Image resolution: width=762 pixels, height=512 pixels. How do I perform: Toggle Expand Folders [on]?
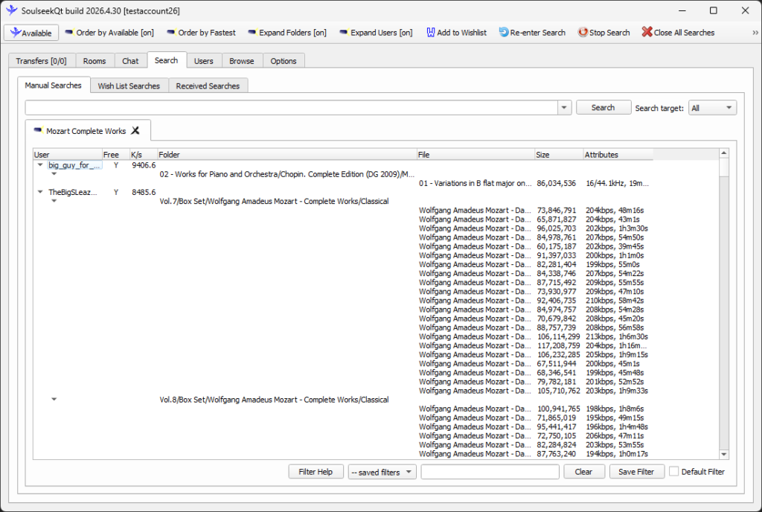click(287, 33)
